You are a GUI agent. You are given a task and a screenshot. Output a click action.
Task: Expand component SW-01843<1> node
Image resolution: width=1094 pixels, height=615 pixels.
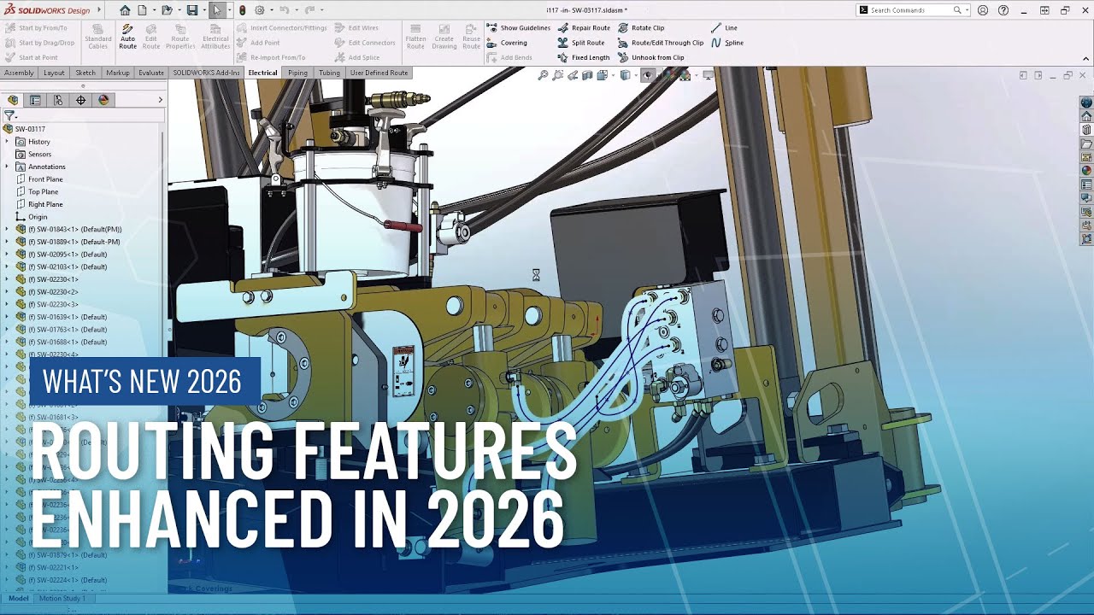7,229
